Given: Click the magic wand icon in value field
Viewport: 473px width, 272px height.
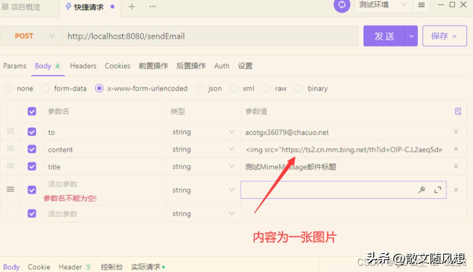Looking at the screenshot, I should point(422,190).
